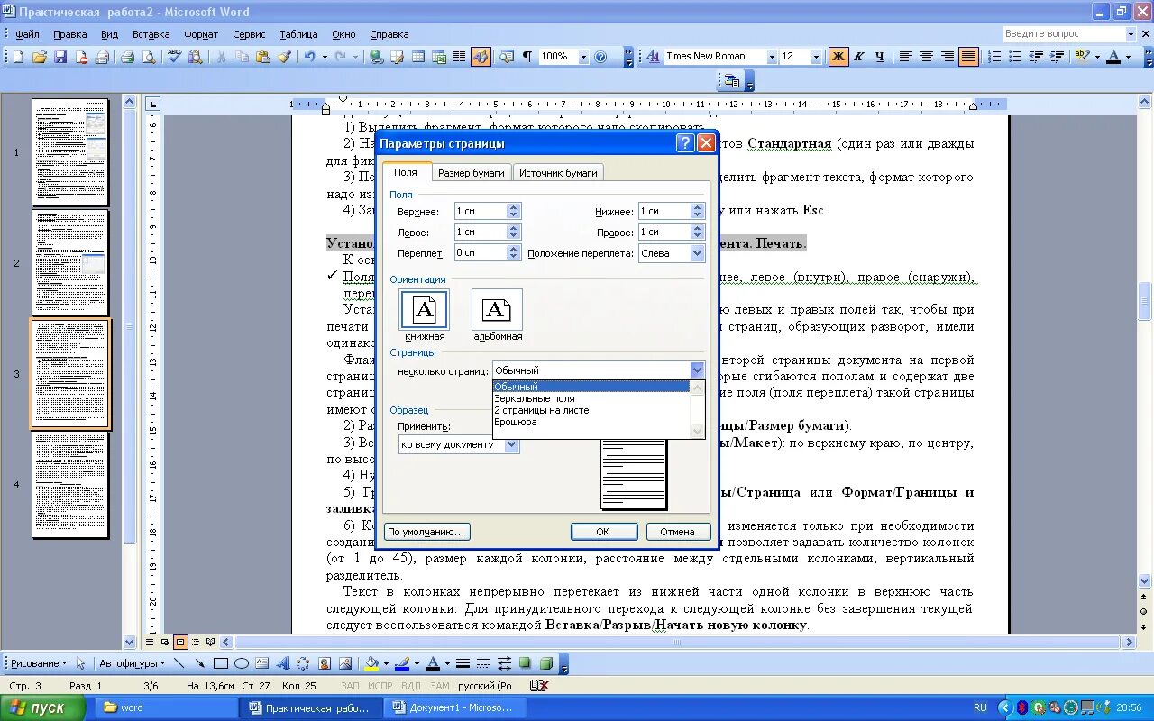Switch to Источник бумаги tab
The height and width of the screenshot is (721, 1154).
[x=558, y=173]
